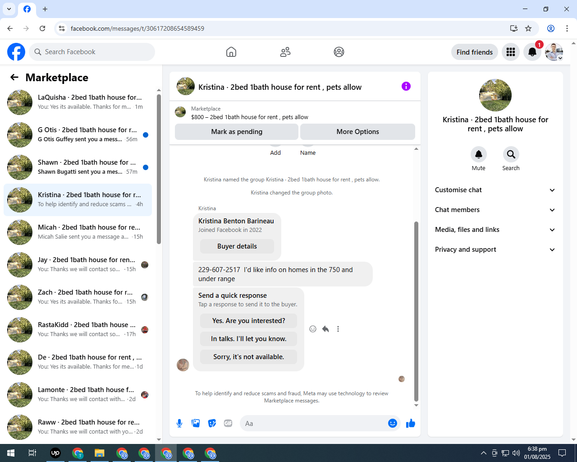View site information icon in address bar
This screenshot has width=577, height=462.
[62, 28]
